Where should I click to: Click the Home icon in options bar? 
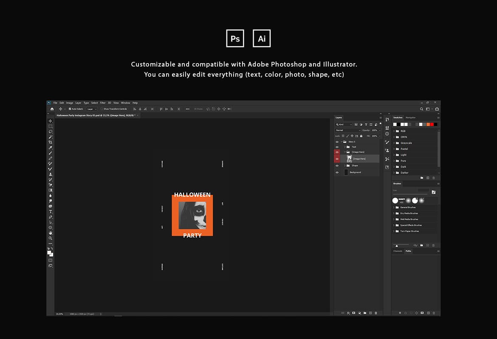[x=52, y=109]
